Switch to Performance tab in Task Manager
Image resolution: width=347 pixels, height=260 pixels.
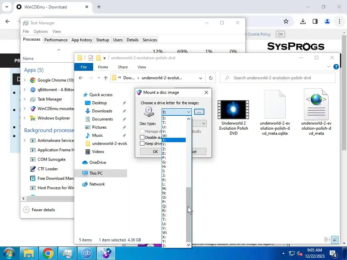click(56, 40)
